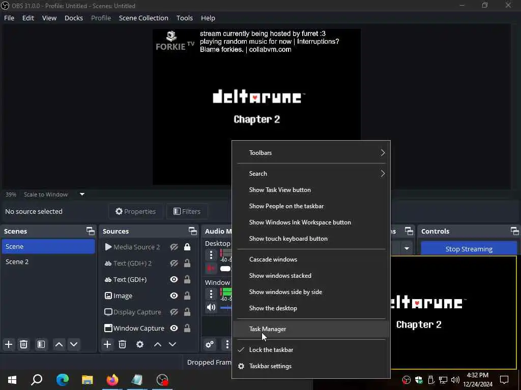Image resolution: width=521 pixels, height=390 pixels.
Task: Show the hidden Media Source 2
Action: pyautogui.click(x=174, y=247)
